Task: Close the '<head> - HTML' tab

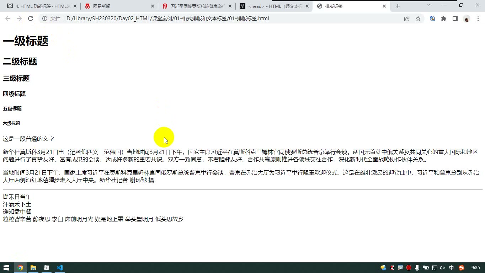Action: click(x=307, y=6)
